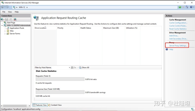This screenshot has height=111, width=195.
Task: Open the dropdown arrow beside the help icon
Action: point(194,7)
